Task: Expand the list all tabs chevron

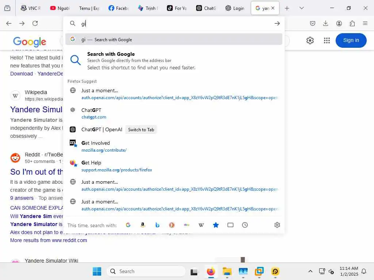Action: [x=301, y=8]
